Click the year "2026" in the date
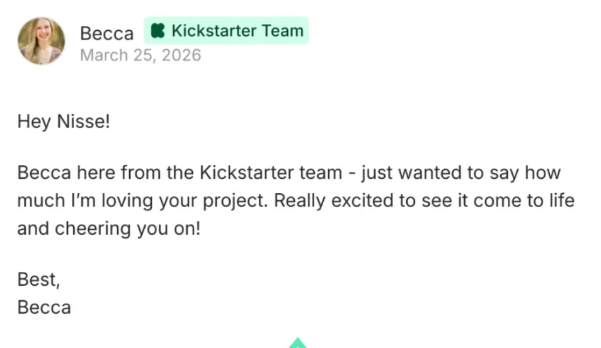The image size is (601, 348). coord(181,55)
